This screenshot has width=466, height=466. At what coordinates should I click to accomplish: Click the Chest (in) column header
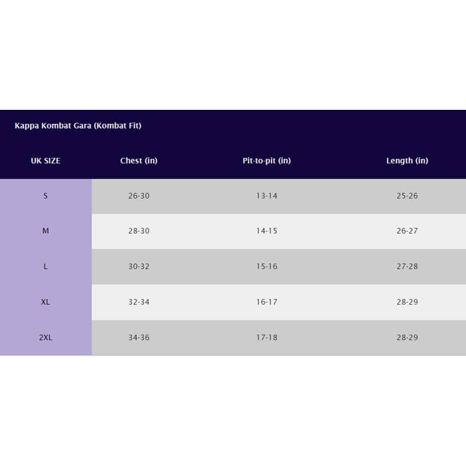138,161
